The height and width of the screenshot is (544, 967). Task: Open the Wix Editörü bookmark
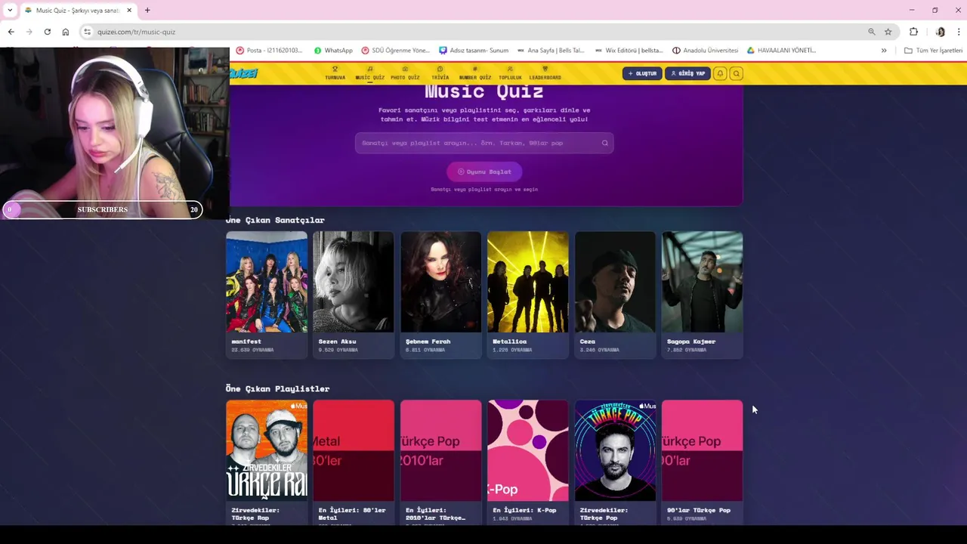(629, 51)
